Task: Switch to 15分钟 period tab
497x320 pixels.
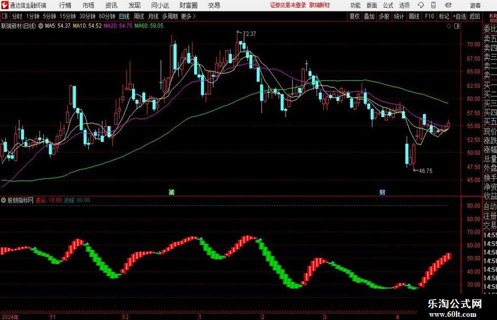Action: [67, 16]
